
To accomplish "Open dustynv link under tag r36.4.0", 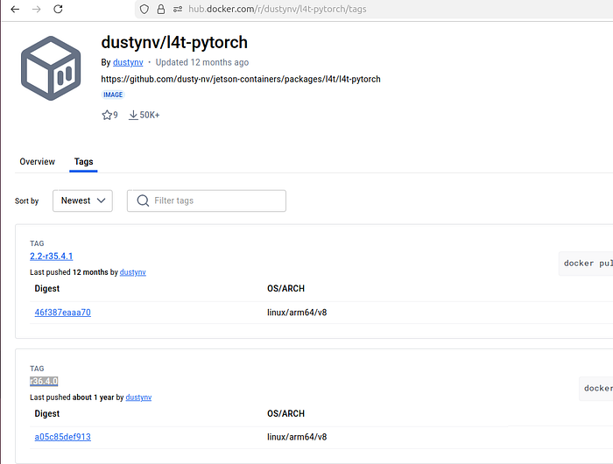I will coord(138,397).
